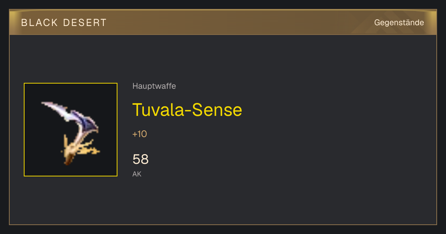
Task: Open the Tuvala-Sense item title
Action: [187, 110]
